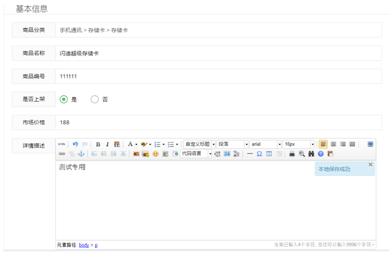This screenshot has height=256, width=389.
Task: Open the arial font family dropdown
Action: point(265,144)
